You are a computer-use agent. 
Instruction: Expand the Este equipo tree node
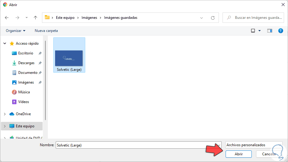tap(5, 126)
